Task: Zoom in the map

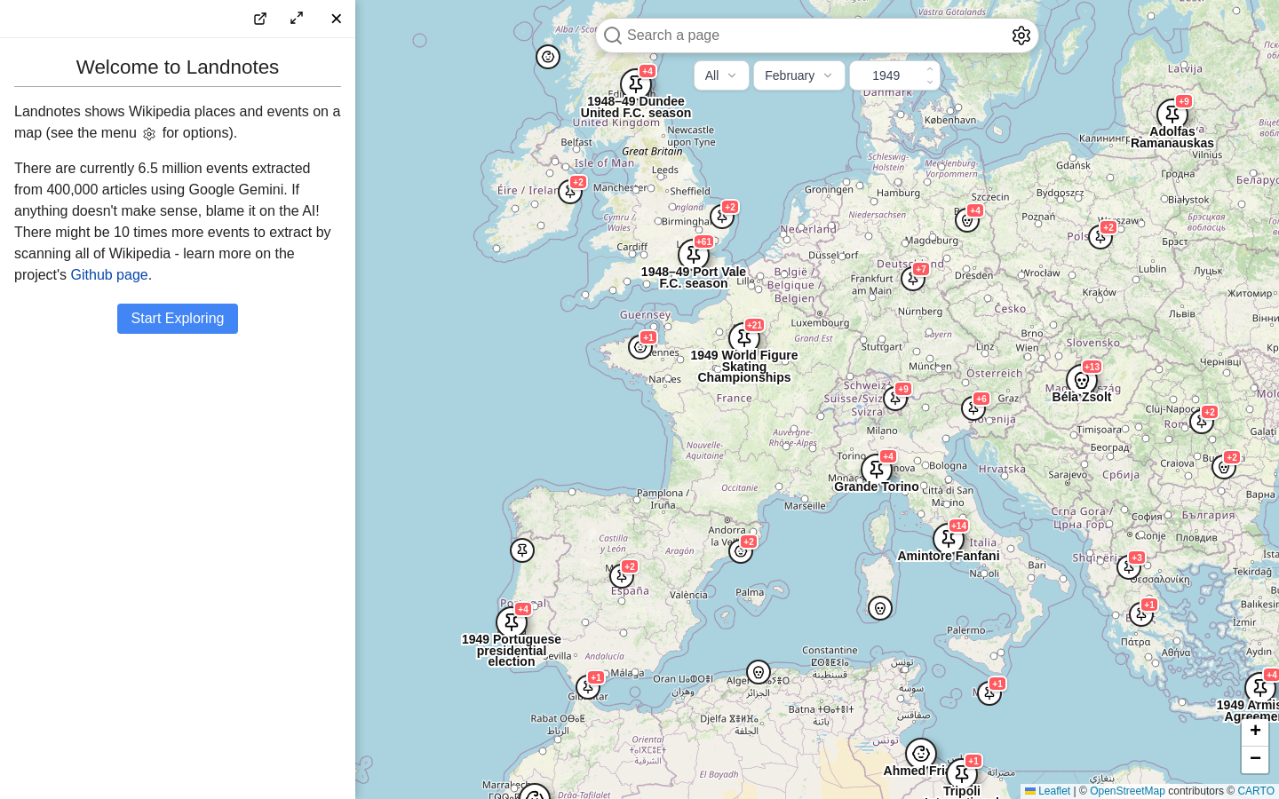Action: 1255,731
